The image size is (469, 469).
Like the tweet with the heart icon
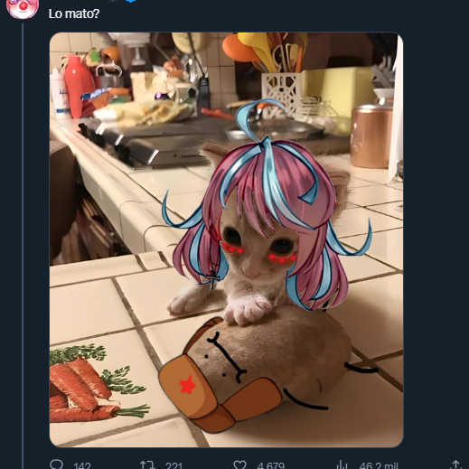point(240,464)
